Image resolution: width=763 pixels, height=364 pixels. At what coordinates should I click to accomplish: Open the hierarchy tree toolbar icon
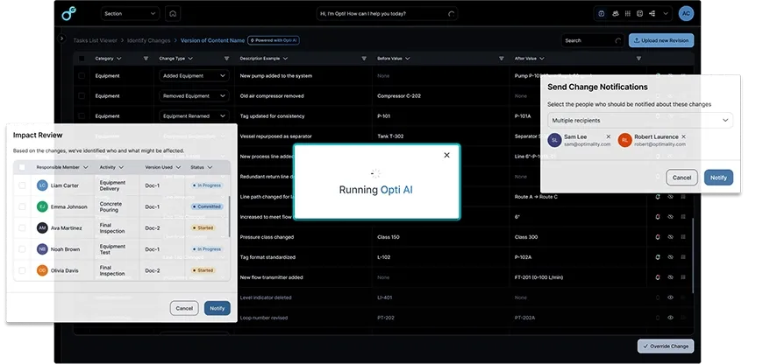pos(652,14)
